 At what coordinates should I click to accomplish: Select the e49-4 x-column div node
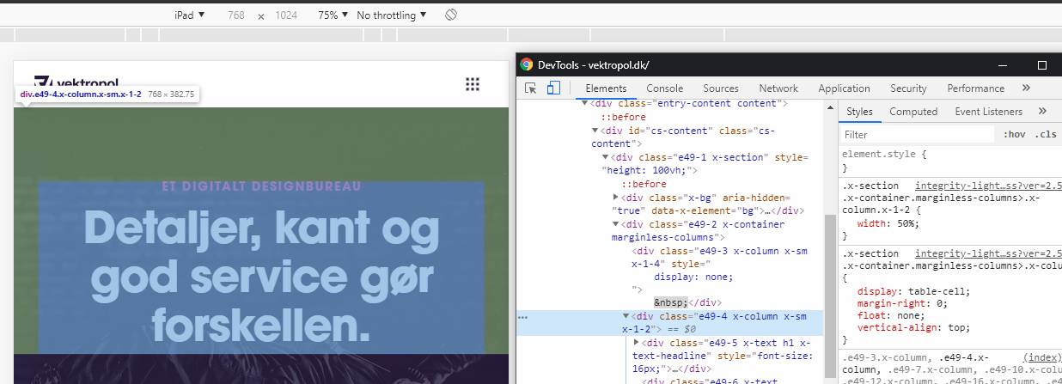point(670,322)
